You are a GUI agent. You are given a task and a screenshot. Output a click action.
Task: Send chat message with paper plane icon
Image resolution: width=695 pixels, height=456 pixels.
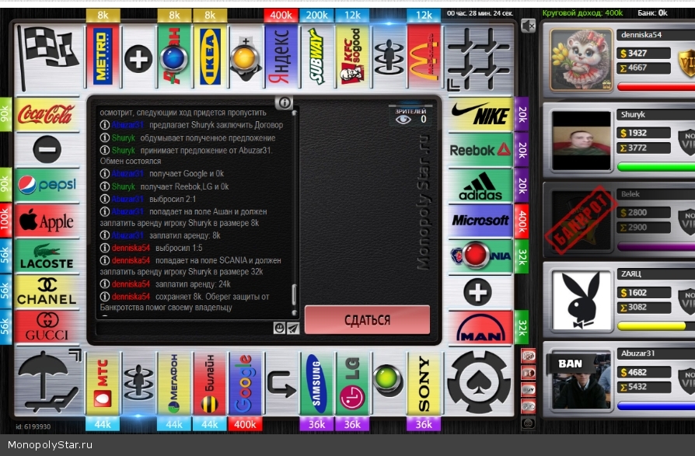[x=293, y=328]
